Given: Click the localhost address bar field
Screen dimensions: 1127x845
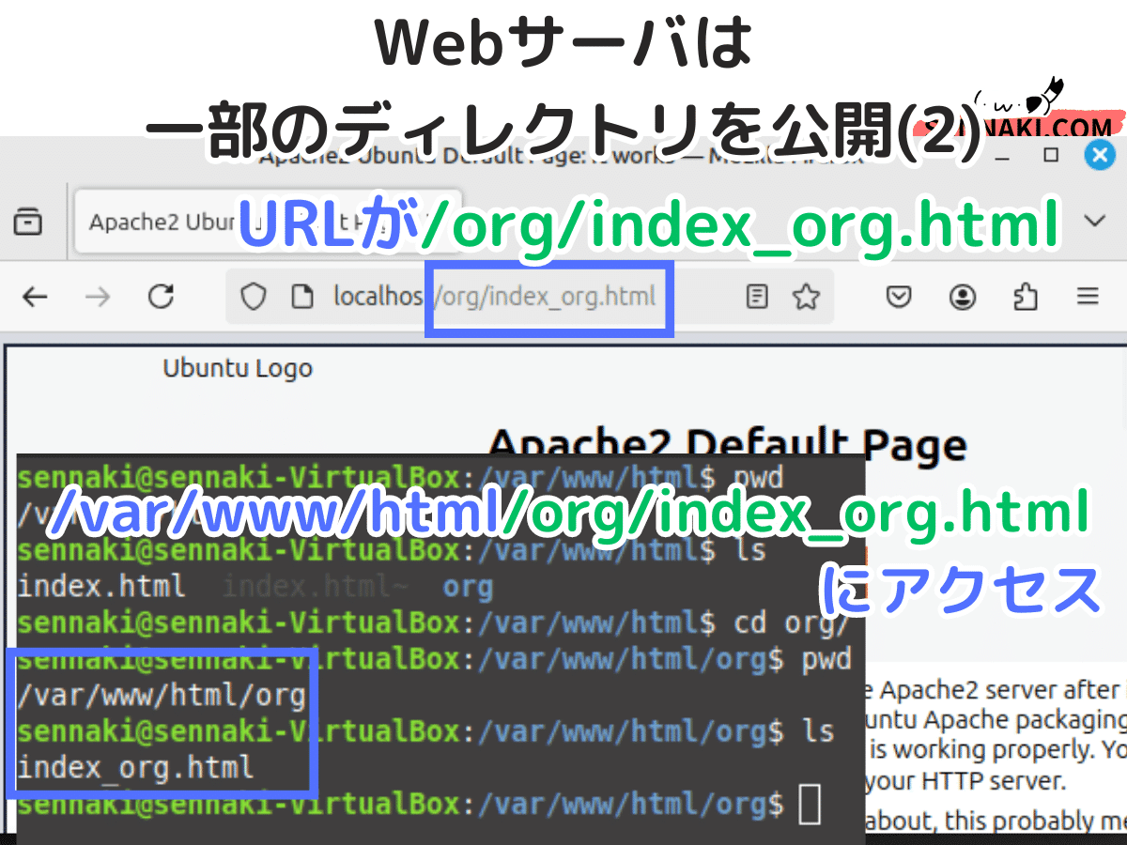Looking at the screenshot, I should pyautogui.click(x=531, y=298).
